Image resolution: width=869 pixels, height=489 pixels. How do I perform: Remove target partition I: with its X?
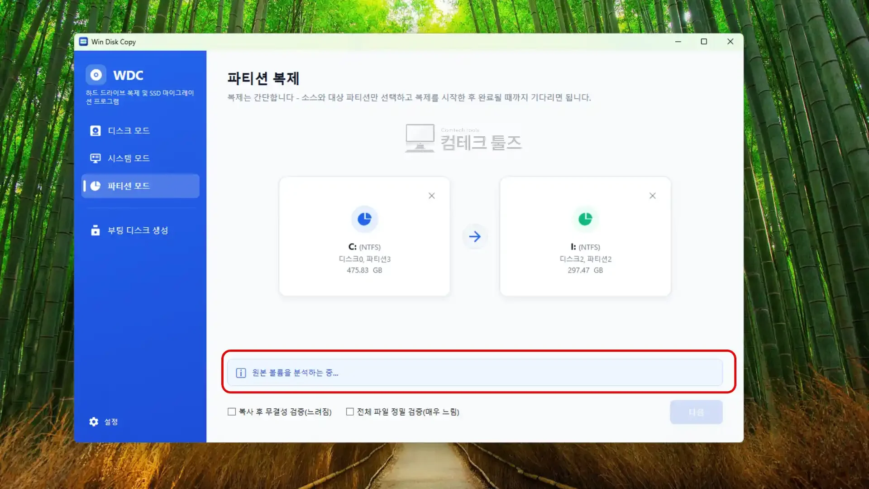coord(653,196)
